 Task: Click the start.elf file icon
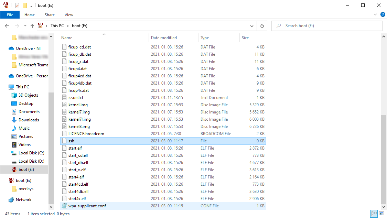[x=64, y=148]
